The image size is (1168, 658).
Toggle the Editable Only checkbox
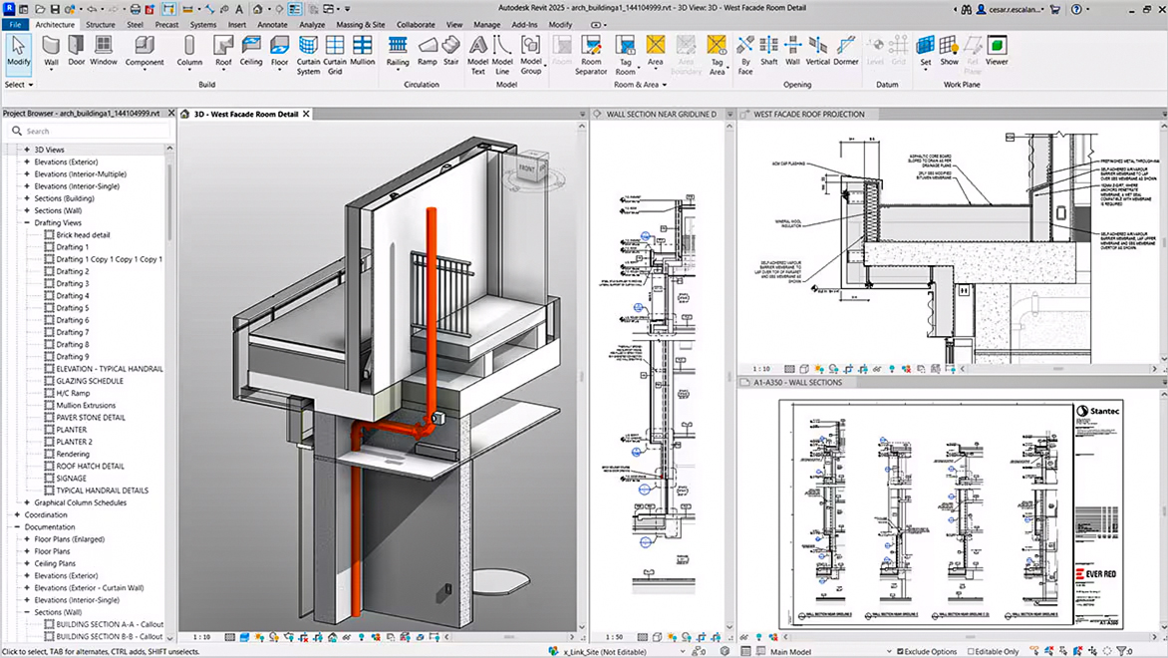970,651
